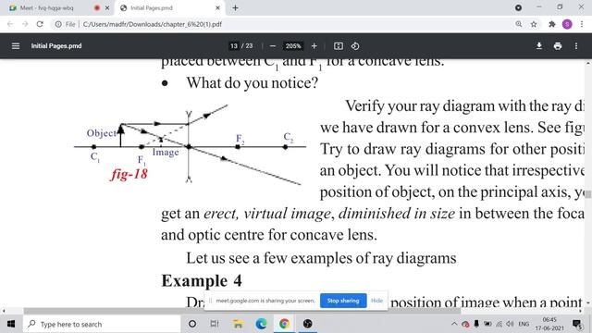
Task: Switch the ENG input language
Action: [524, 324]
